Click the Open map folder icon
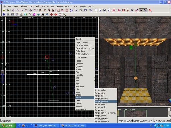 point(4,10)
